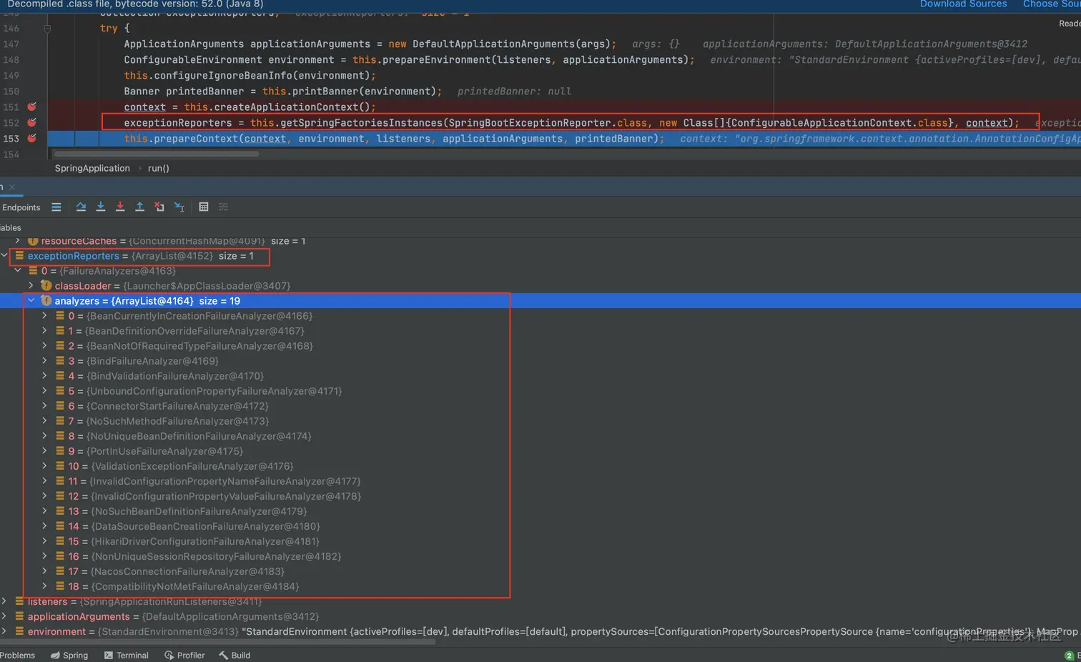Click getSpringFactoriesInstances on line 152

tap(361, 123)
